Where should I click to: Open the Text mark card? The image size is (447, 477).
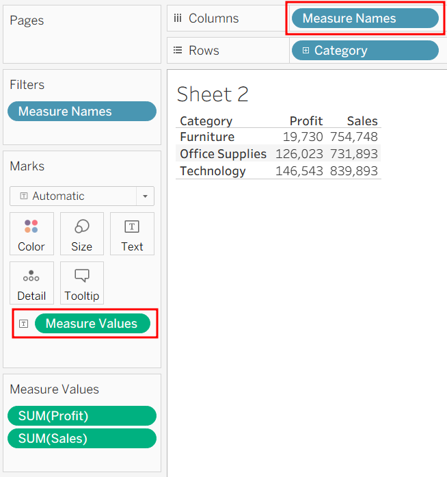click(x=132, y=233)
